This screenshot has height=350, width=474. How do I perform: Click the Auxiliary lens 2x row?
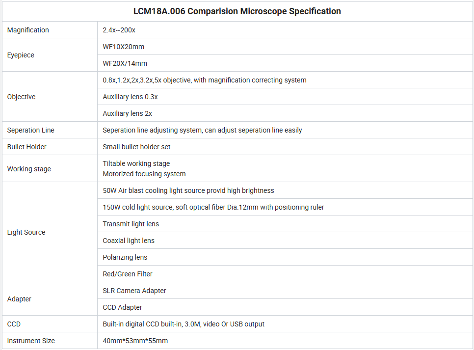point(286,113)
